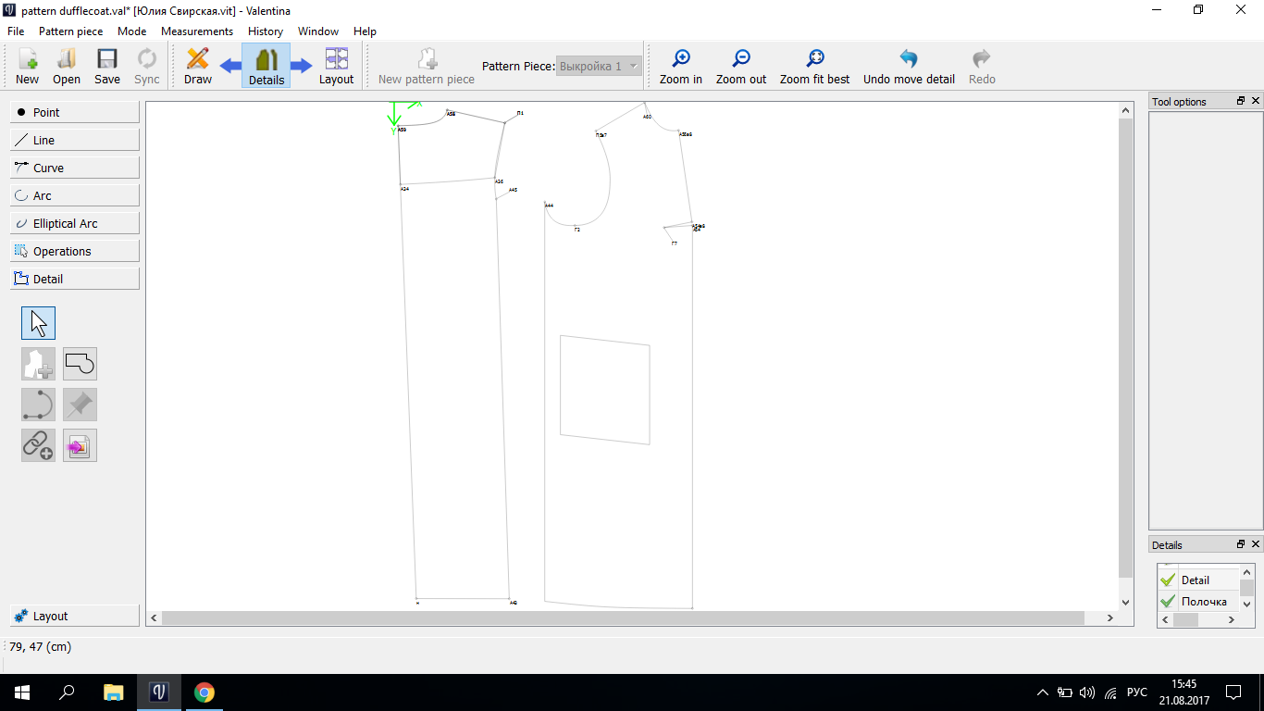The height and width of the screenshot is (711, 1264).
Task: Choose the union details shape tool
Action: point(80,364)
